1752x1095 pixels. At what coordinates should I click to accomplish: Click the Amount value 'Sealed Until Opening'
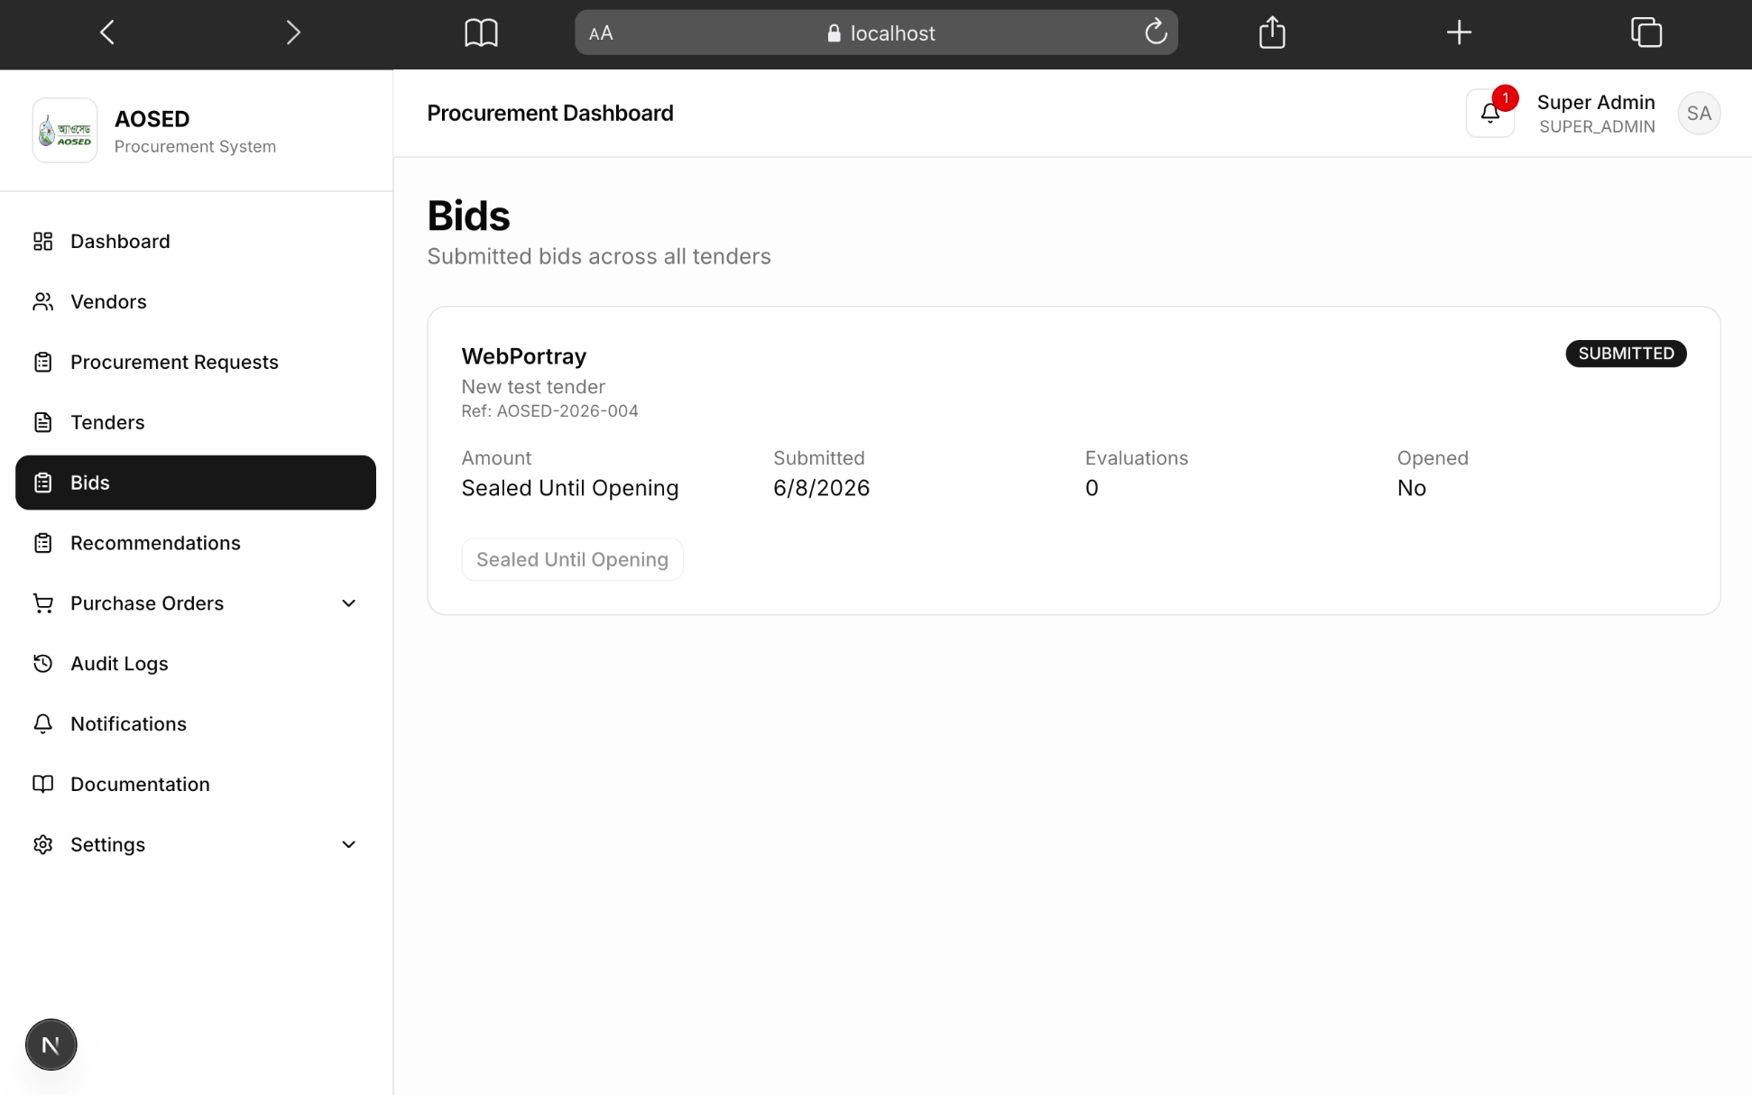tap(569, 488)
